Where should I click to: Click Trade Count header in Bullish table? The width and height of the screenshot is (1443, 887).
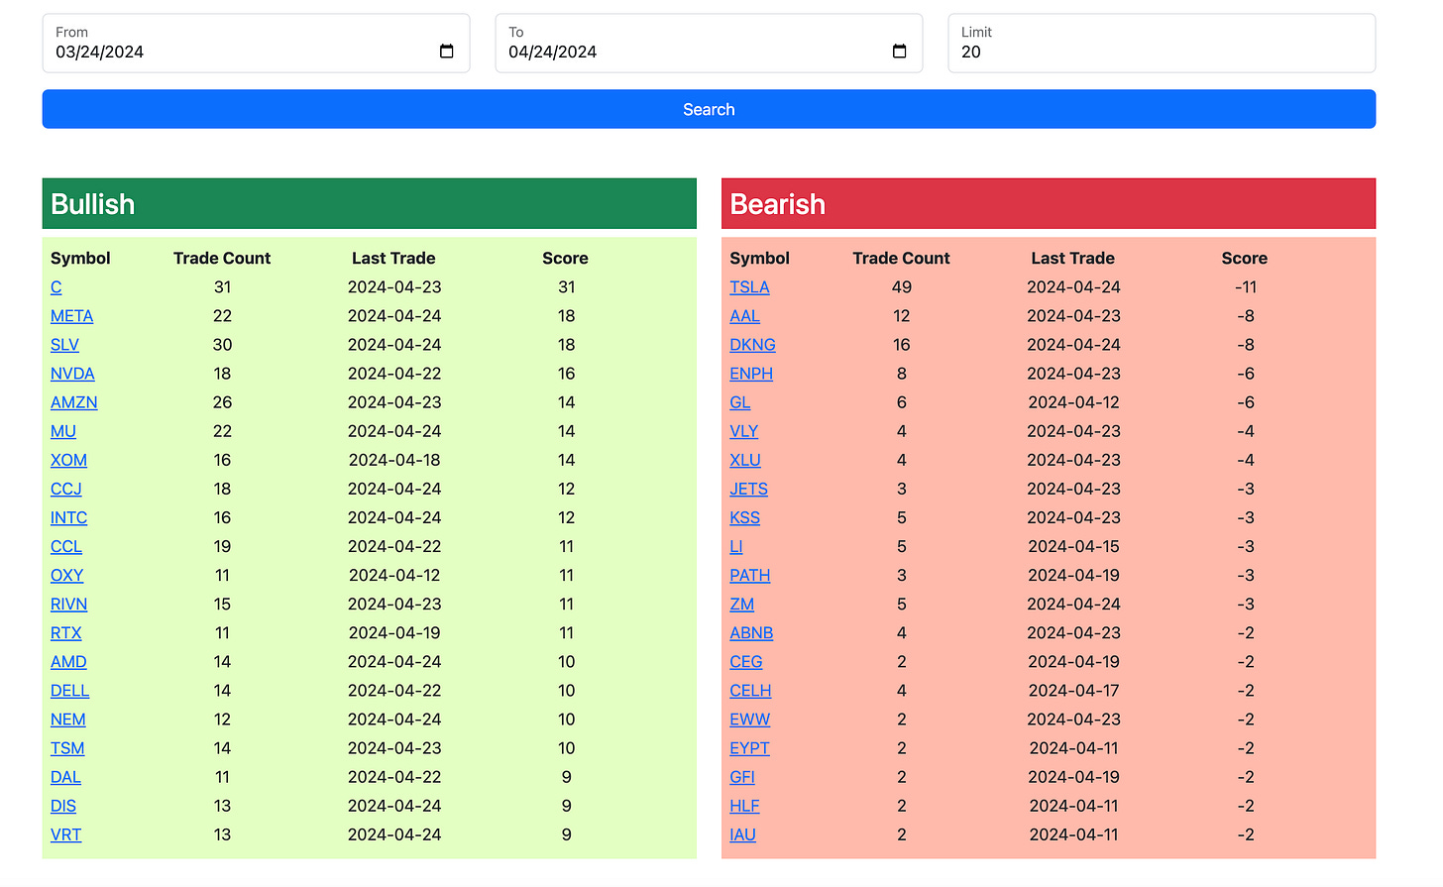pos(222,258)
